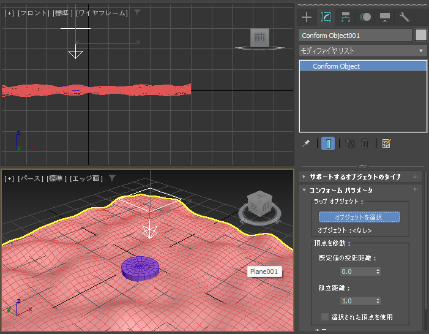Click the 前 ViewCube face in front viewport
429x334 pixels.
point(259,37)
